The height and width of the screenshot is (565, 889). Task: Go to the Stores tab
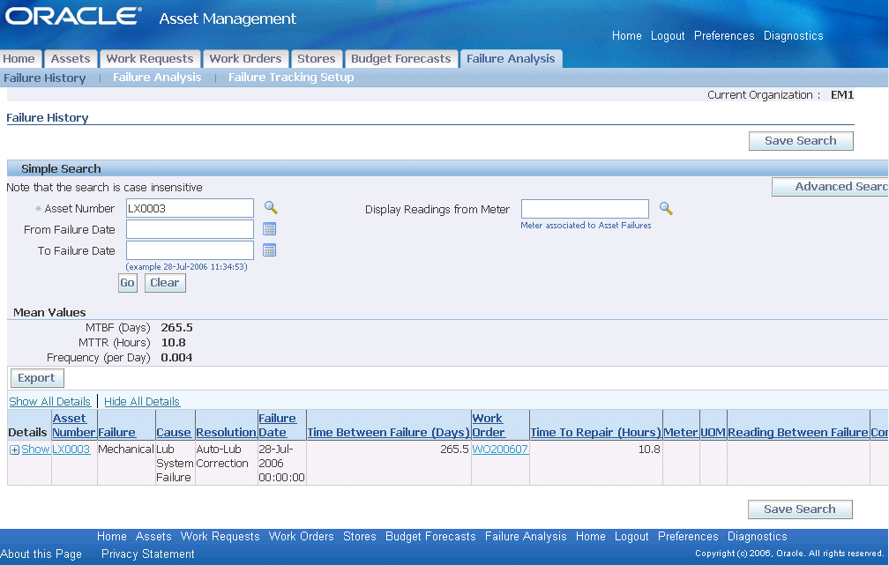click(x=317, y=58)
